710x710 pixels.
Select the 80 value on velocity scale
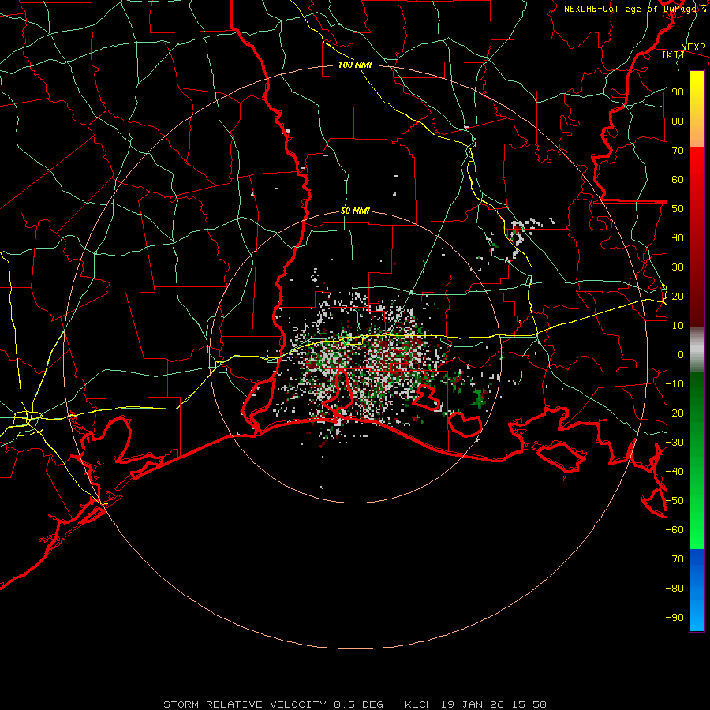point(678,121)
